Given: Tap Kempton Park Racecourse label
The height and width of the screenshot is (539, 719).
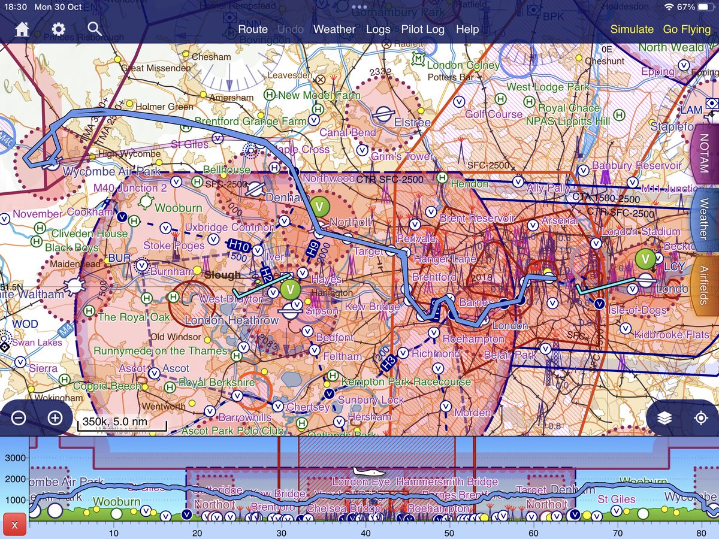Looking at the screenshot, I should coord(406,381).
